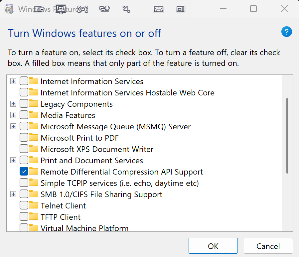This screenshot has width=299, height=257.
Task: Select the Microsoft XPS Document Writer item
Action: [97, 149]
